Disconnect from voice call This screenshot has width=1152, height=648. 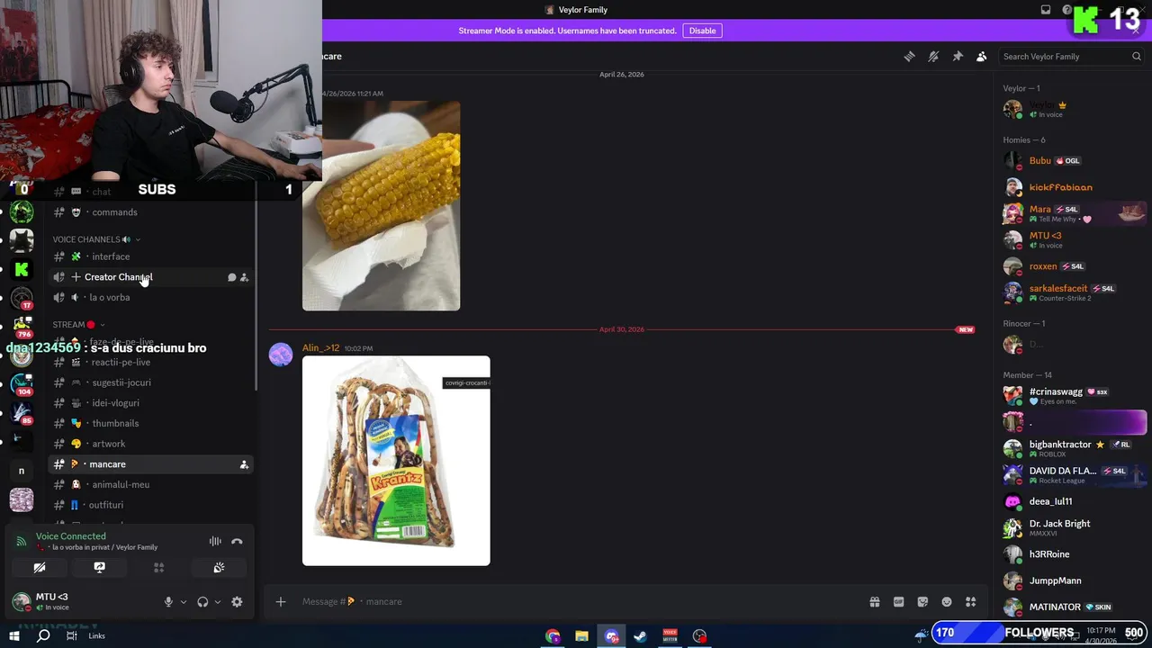click(237, 541)
